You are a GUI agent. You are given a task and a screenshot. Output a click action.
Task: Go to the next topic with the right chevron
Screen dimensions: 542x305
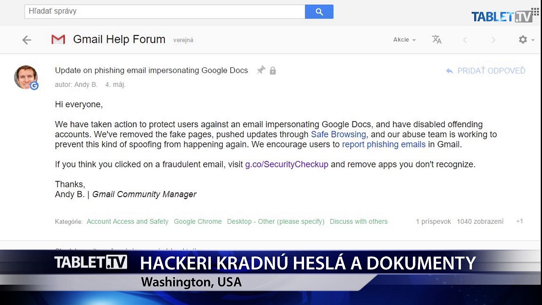493,40
